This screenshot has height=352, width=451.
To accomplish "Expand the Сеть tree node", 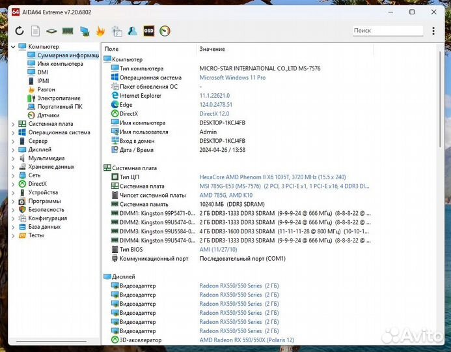I will pos(13,176).
